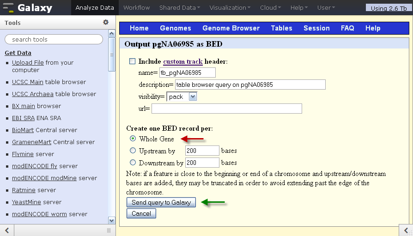Viewport: 413px width, 236px height.
Task: Open Help in UCSC blue bar
Action: (373, 28)
